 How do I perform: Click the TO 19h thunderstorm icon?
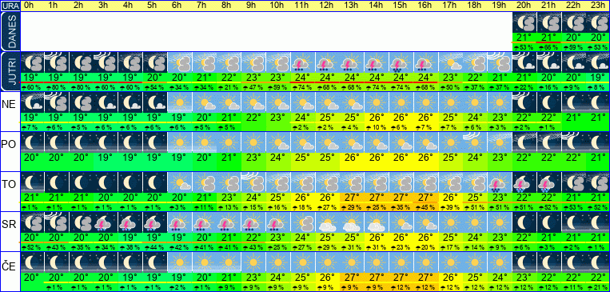(x=500, y=182)
